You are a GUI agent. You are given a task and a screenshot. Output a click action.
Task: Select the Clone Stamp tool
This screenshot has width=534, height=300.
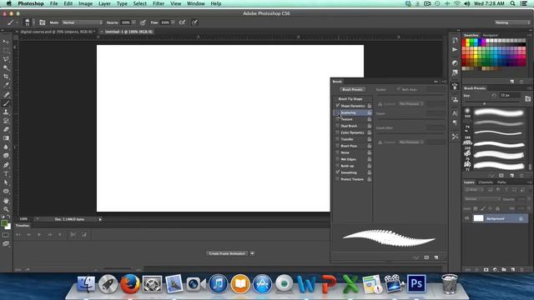6,112
